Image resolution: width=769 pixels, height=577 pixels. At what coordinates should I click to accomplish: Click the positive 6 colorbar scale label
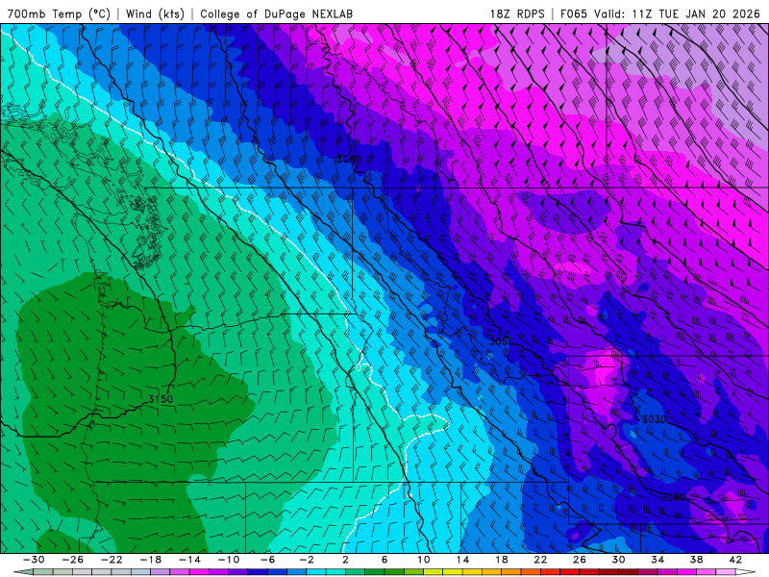384,560
